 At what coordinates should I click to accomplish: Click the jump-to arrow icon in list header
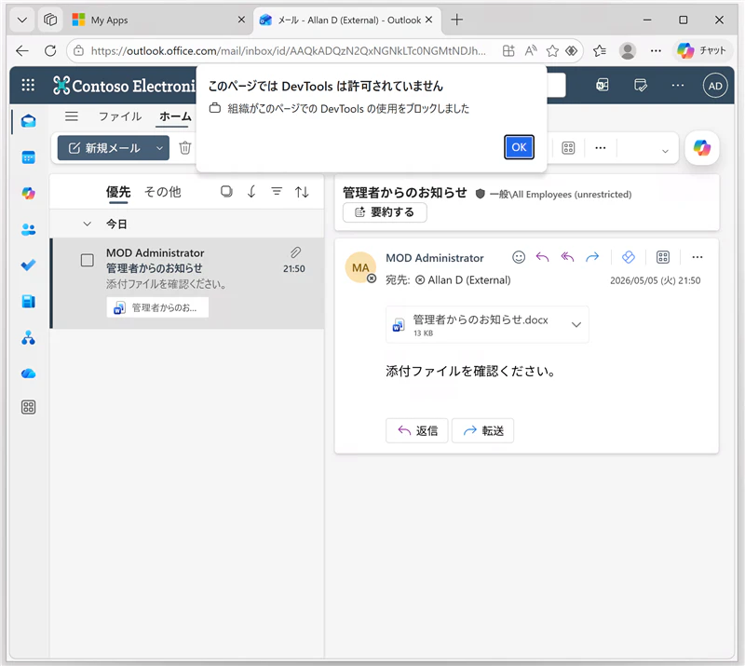(x=251, y=192)
